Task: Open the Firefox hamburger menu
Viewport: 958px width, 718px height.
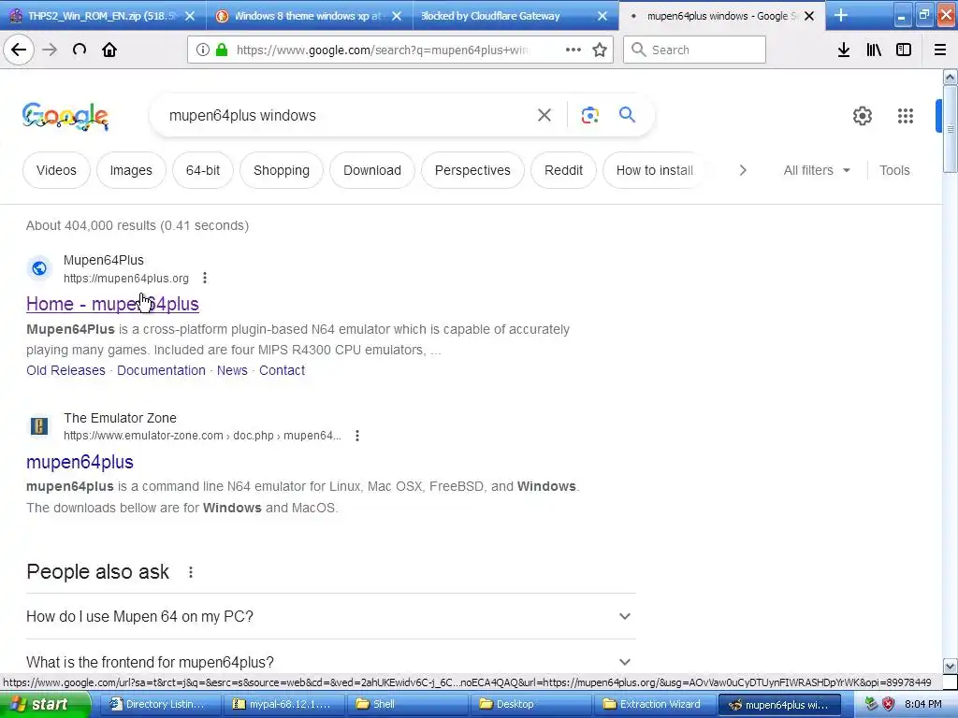Action: click(x=940, y=50)
